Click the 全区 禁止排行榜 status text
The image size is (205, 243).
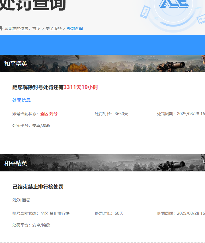(55, 213)
